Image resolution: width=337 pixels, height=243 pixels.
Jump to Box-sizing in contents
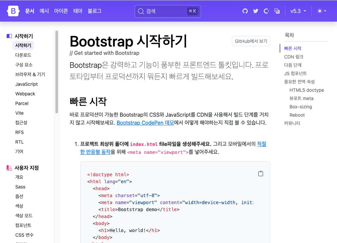coord(301,107)
